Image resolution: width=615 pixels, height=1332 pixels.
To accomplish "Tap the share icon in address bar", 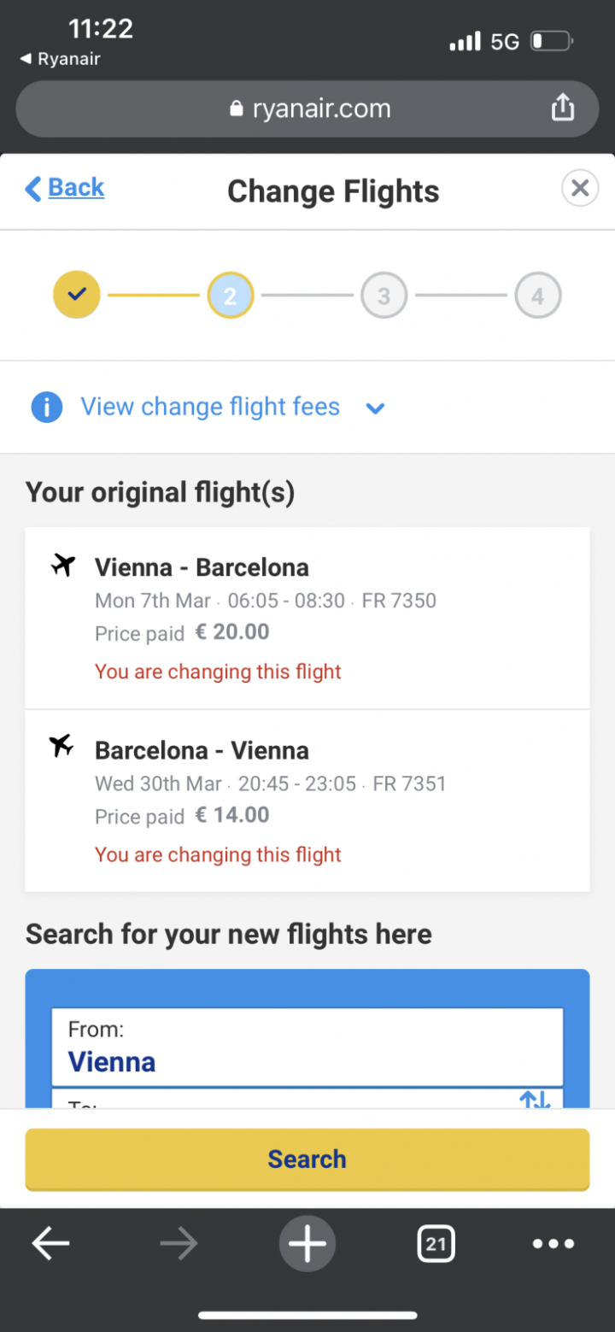I will click(562, 109).
